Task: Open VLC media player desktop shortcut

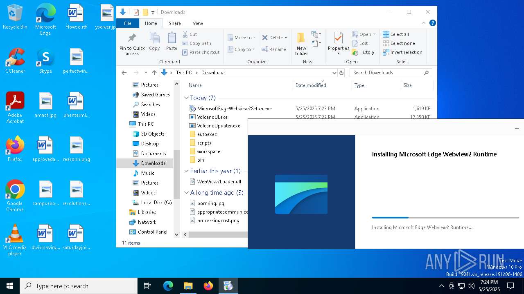Action: [15, 240]
